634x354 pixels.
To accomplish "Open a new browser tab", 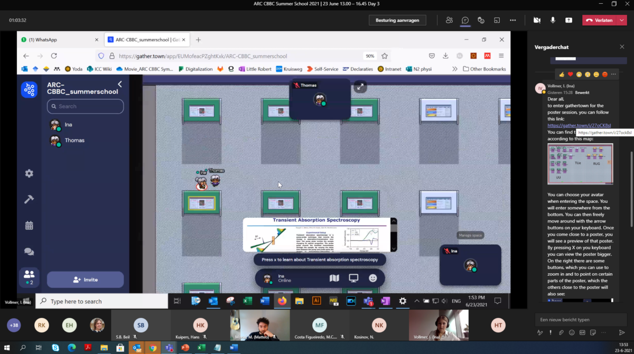I will 198,40.
